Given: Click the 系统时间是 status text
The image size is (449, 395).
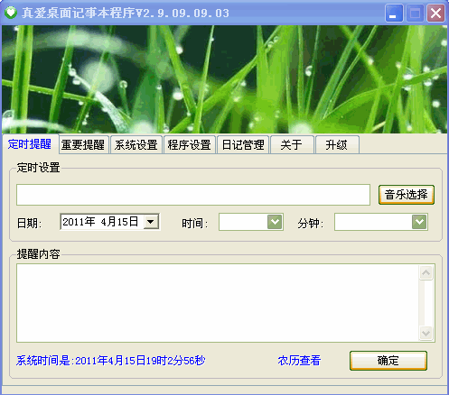Looking at the screenshot, I should point(110,360).
